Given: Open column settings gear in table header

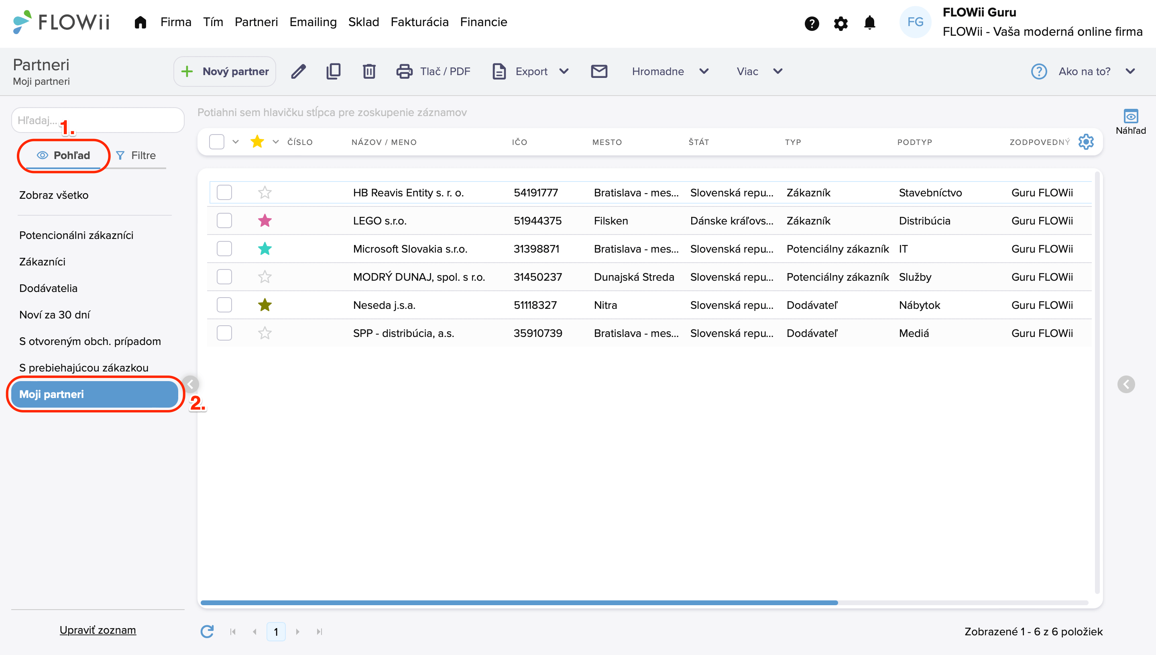Looking at the screenshot, I should (1086, 142).
